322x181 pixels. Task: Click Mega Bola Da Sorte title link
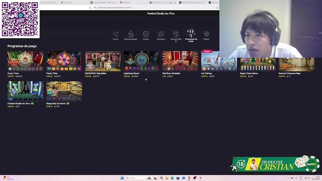coord(56,104)
